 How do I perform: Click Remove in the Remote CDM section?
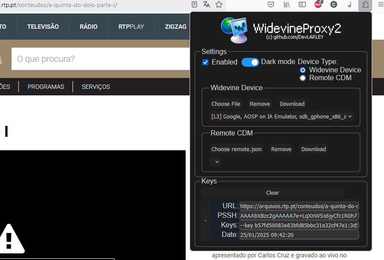tap(281, 149)
